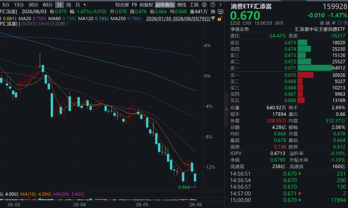Viewport: 348px width, 208px height.
Task: Click the 14:57:00 trade tick row
Action: click(x=288, y=194)
